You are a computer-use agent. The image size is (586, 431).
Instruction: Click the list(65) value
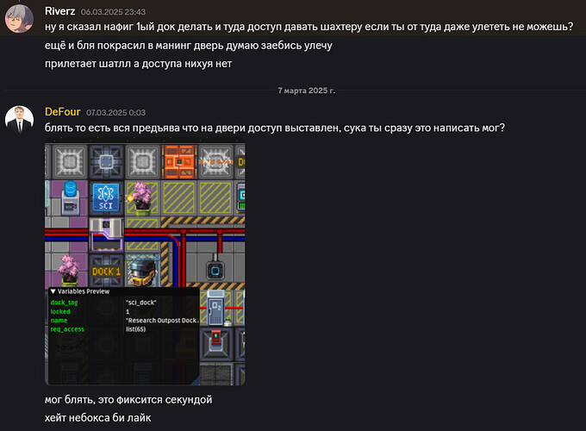tap(135, 329)
